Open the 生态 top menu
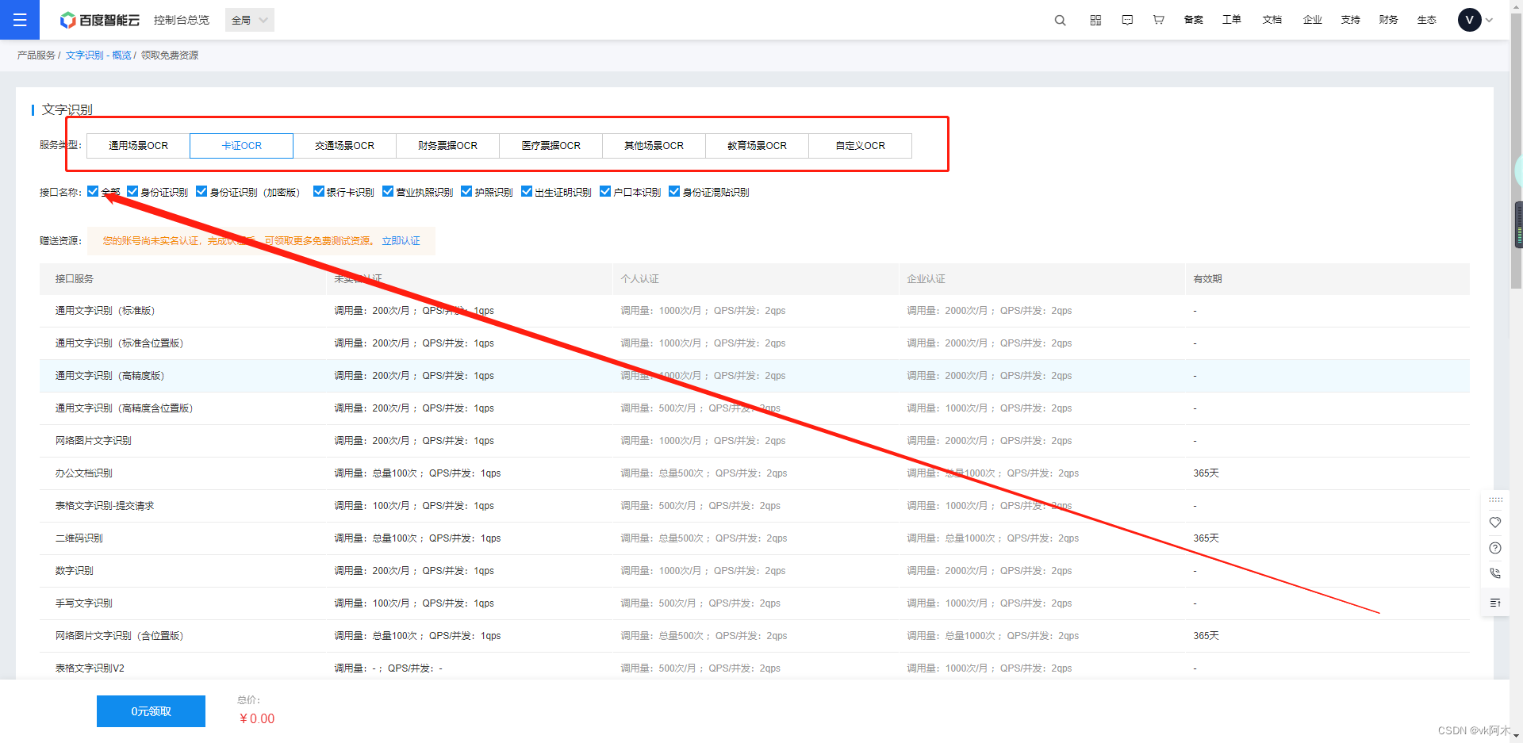This screenshot has height=743, width=1523. 1426,20
